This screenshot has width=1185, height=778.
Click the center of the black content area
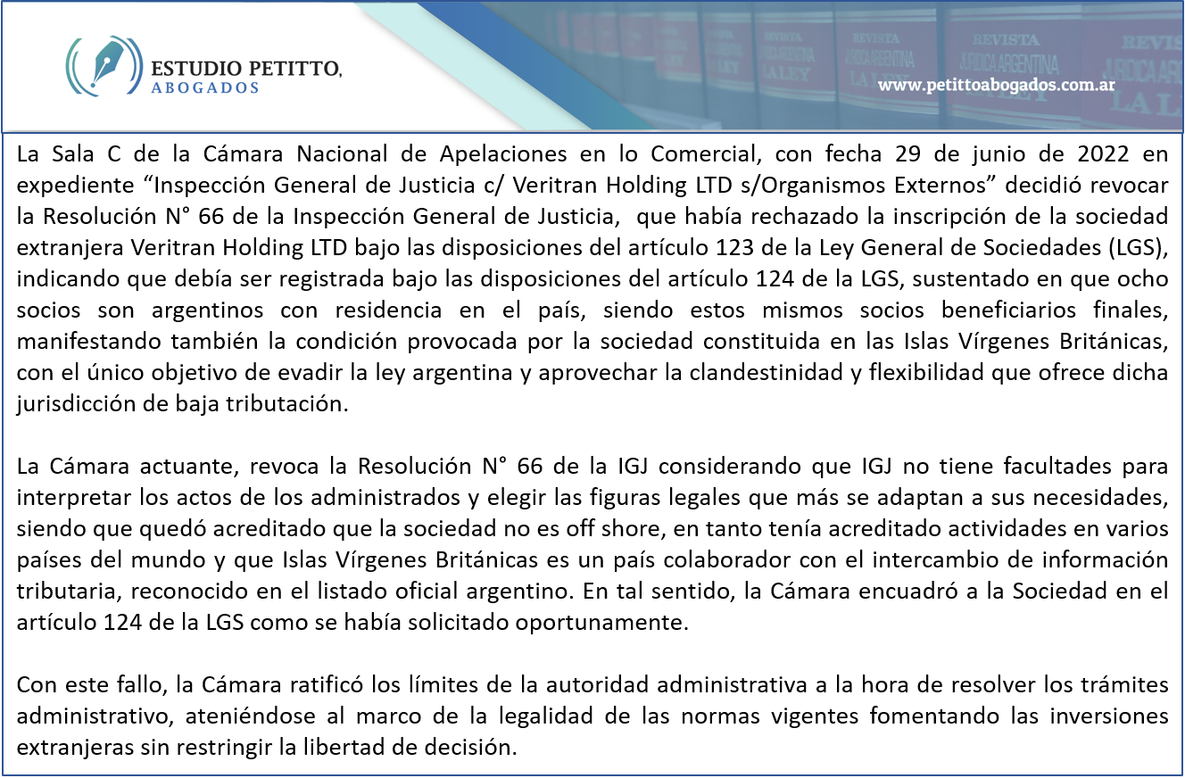tap(592, 454)
